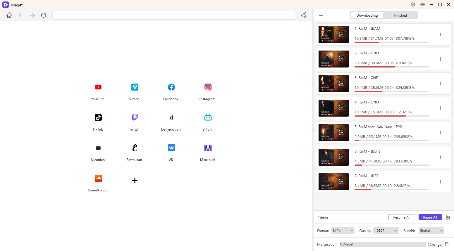Click the Pause All button

pos(430,217)
